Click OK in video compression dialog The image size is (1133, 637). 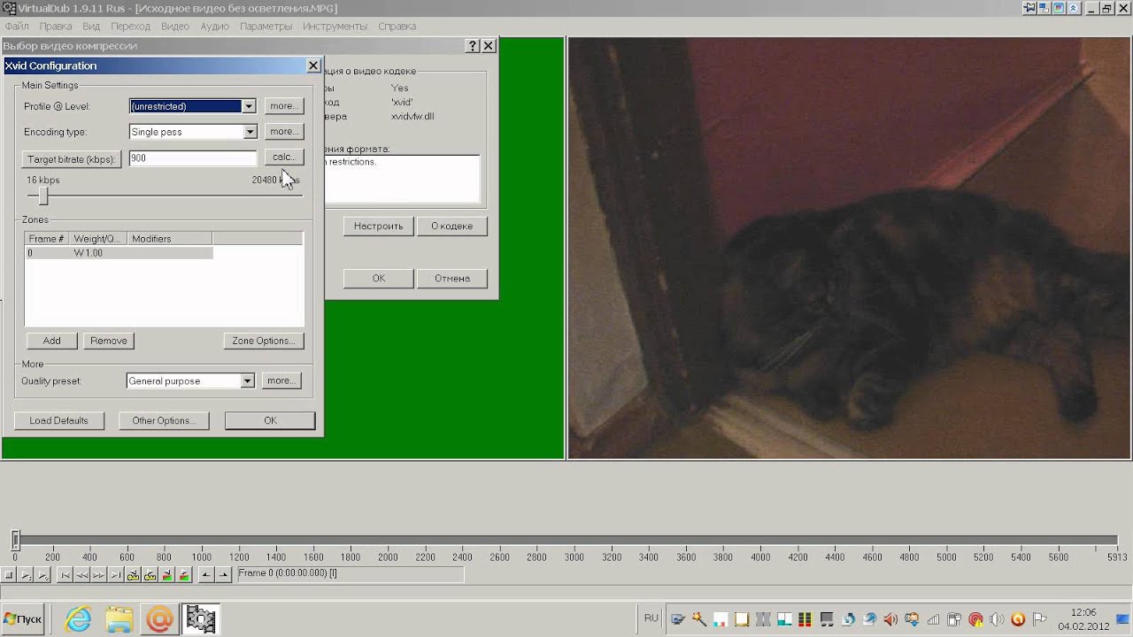pyautogui.click(x=378, y=278)
